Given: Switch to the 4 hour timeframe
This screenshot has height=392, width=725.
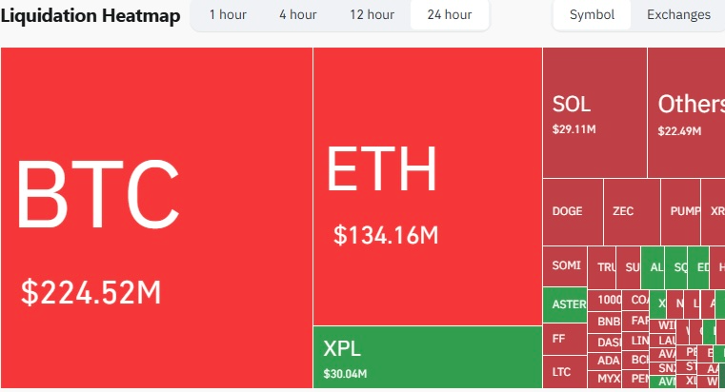Looking at the screenshot, I should (297, 15).
